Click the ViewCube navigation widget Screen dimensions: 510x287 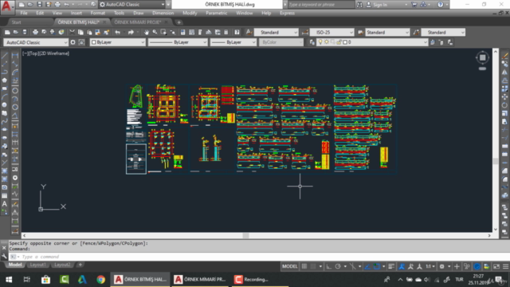pos(482,58)
